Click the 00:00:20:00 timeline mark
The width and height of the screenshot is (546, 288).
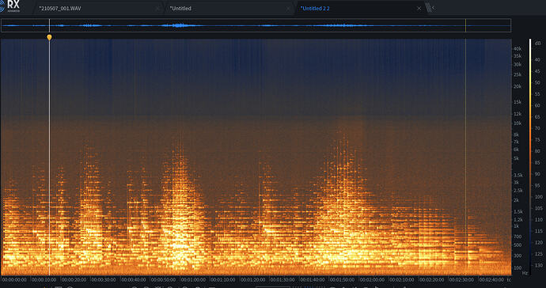(74, 279)
